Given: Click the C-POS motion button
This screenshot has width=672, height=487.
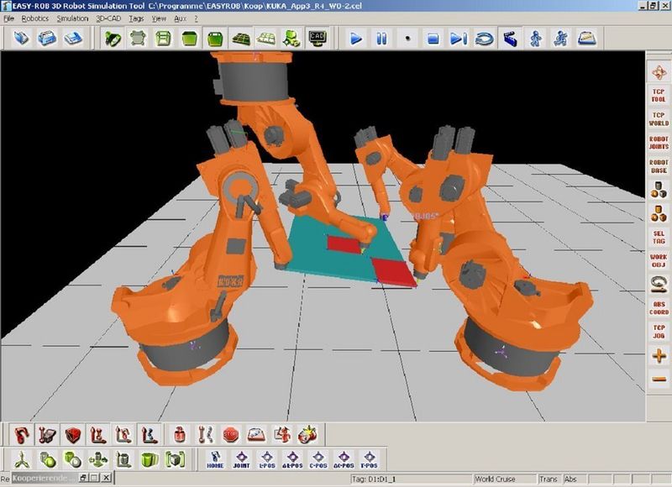Looking at the screenshot, I should (x=318, y=460).
